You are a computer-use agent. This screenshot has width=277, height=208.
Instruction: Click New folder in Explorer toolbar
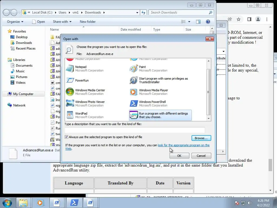point(88,22)
